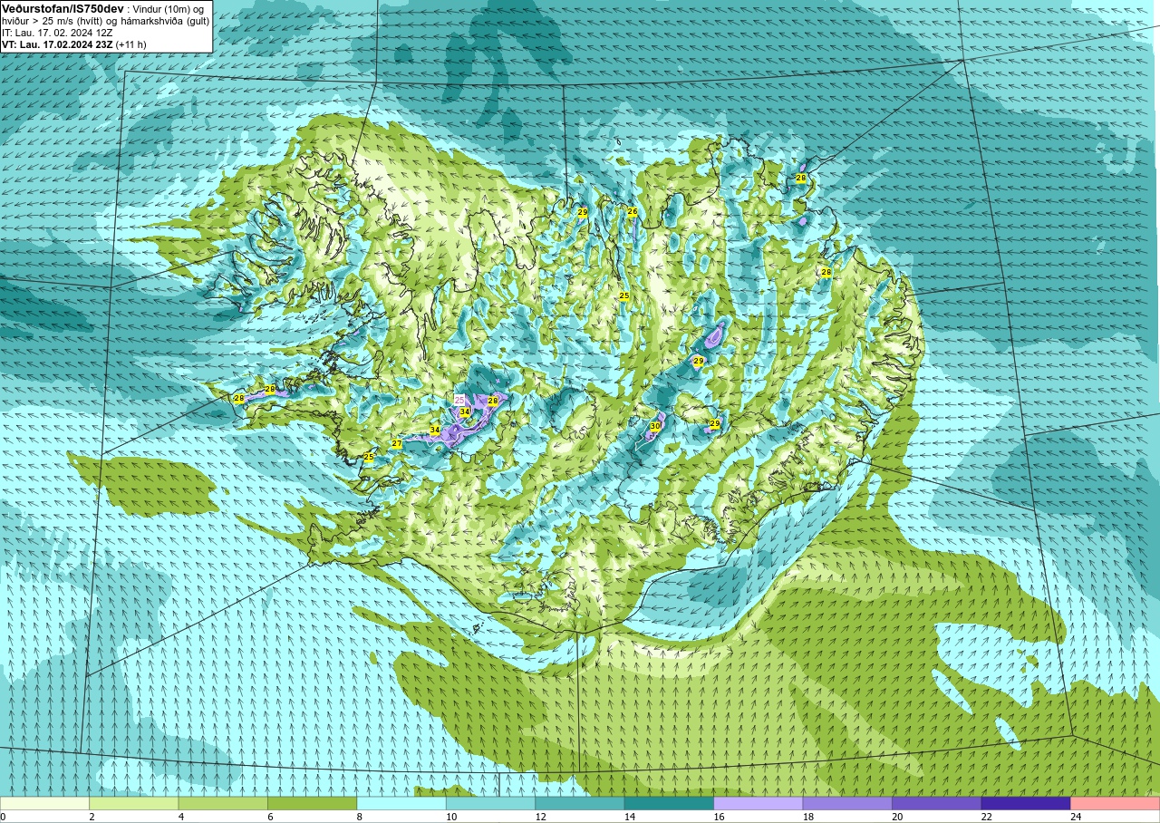Click the 18–20 m/s purple legend swatch
The width and height of the screenshot is (1160, 823).
(x=847, y=803)
